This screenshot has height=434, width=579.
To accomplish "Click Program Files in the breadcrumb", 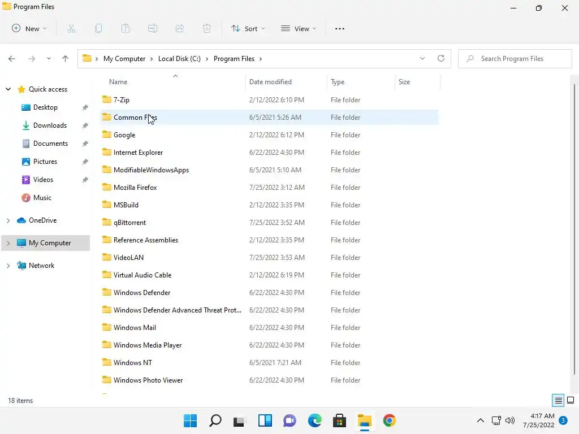I will (234, 59).
